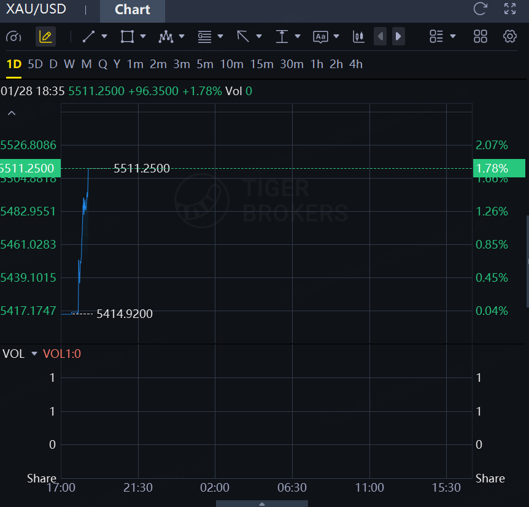Expand the wave pattern tool dropdown

pos(182,37)
